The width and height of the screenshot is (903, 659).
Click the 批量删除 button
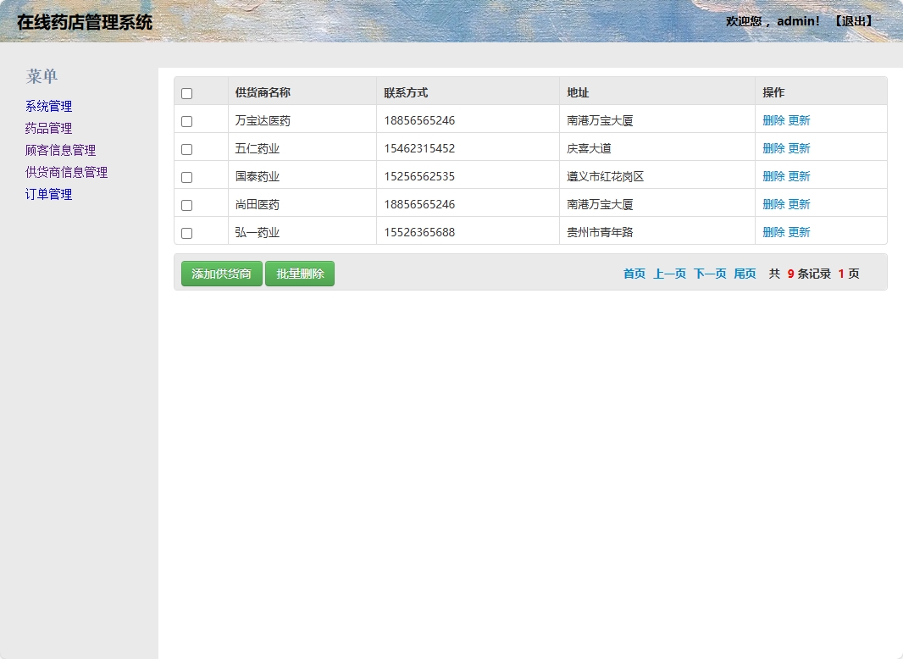click(x=300, y=274)
